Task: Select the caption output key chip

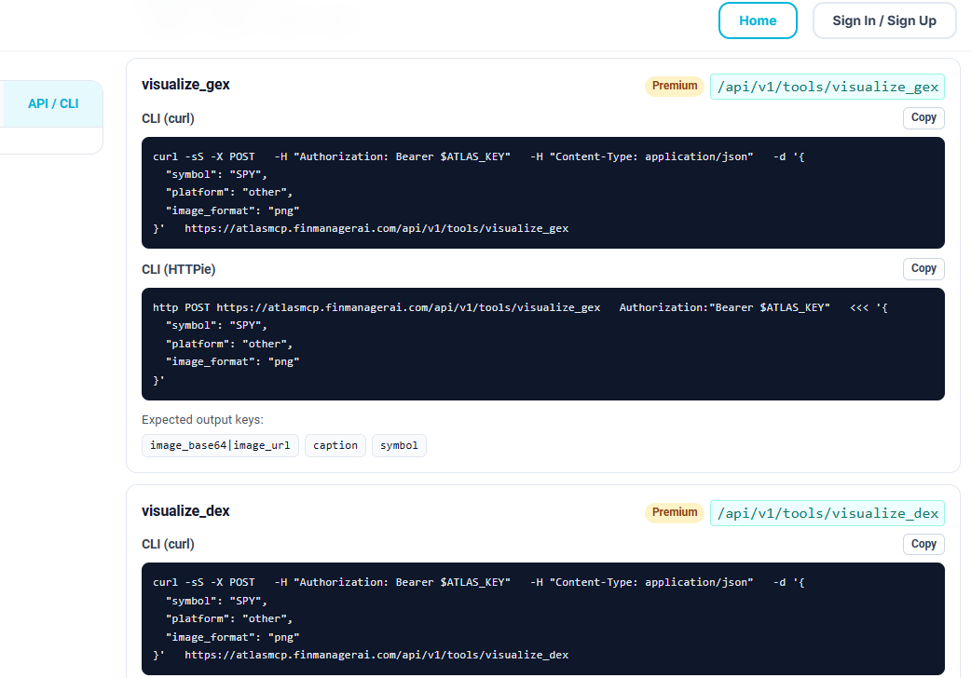Action: click(x=335, y=446)
